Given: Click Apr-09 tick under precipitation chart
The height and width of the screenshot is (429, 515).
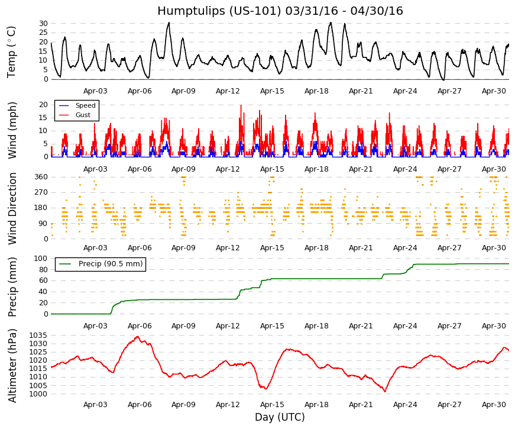Looking at the screenshot, I should pos(183,326).
